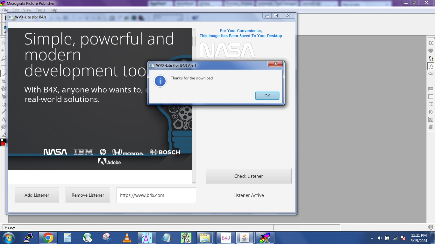Click the hp logo on the web page
Viewport: 435px width, 244px height.
tap(103, 152)
